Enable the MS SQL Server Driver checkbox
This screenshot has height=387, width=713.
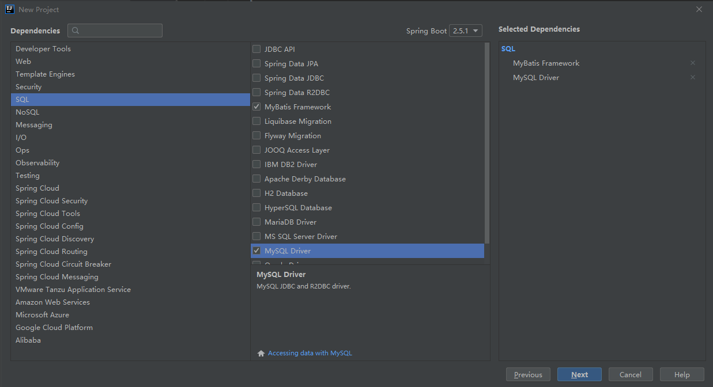pos(256,237)
